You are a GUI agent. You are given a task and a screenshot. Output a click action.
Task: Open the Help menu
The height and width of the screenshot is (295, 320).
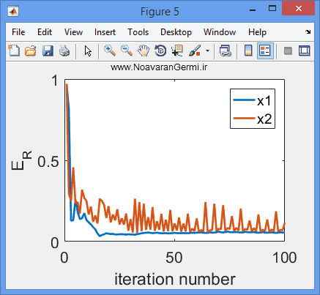coord(257,32)
